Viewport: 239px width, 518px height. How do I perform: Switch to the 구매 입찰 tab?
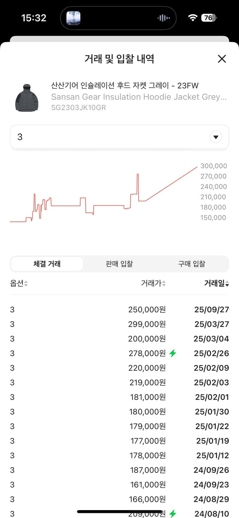[192, 263]
